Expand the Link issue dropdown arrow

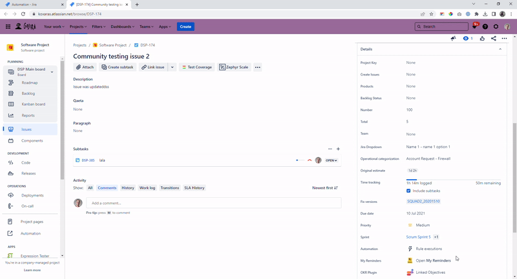click(x=172, y=67)
